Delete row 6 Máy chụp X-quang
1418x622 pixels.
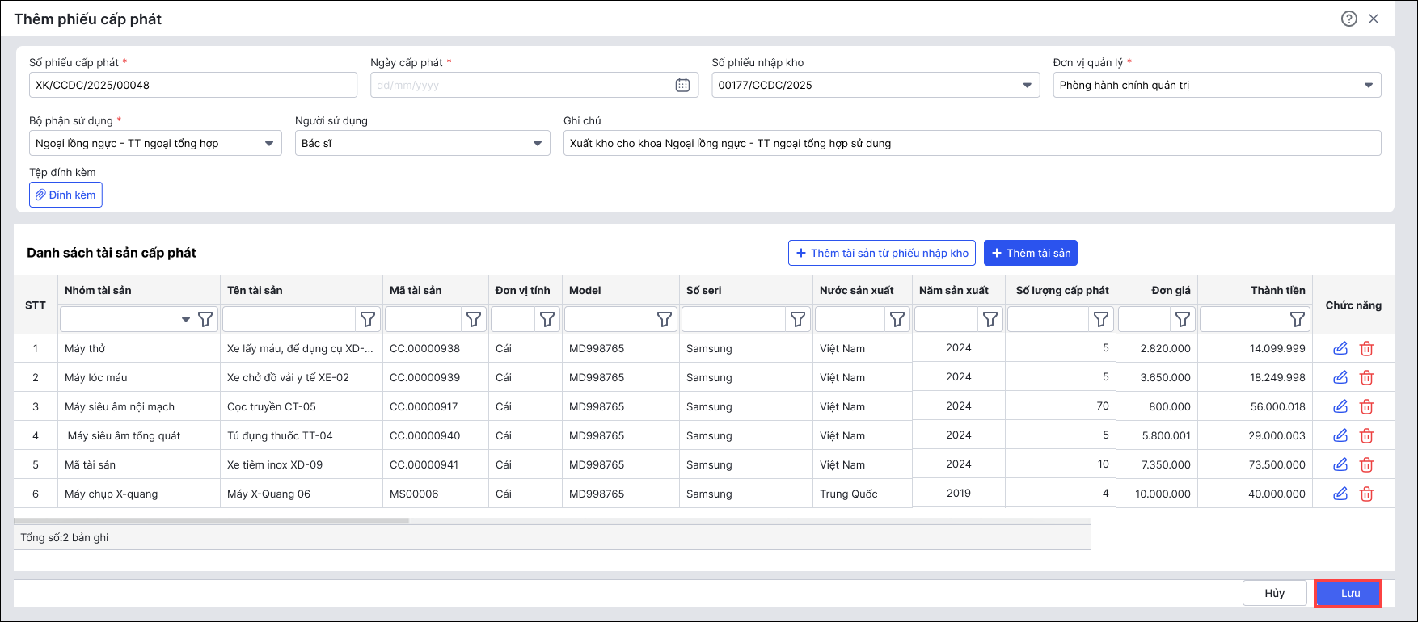1366,494
